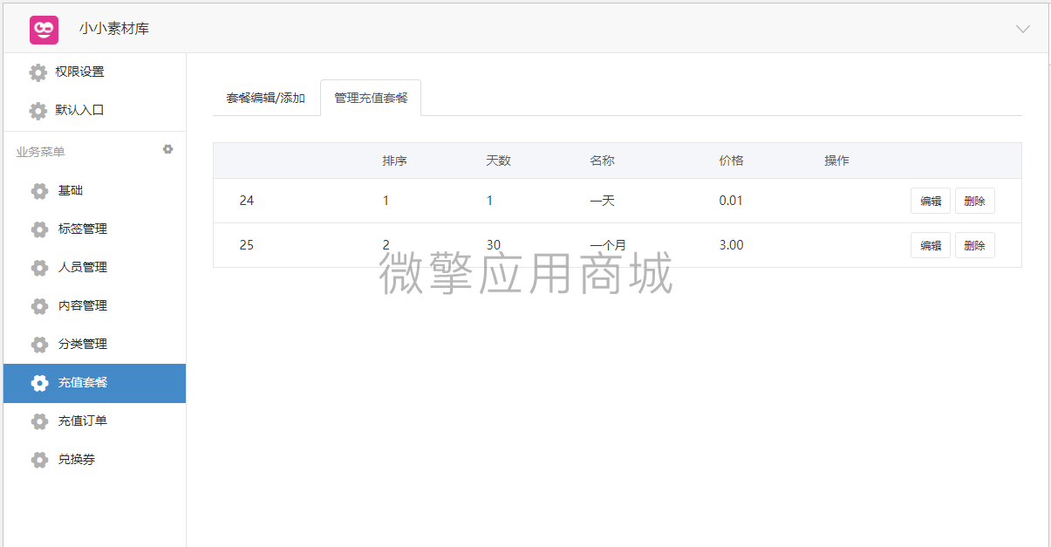Select the 管理充值套餐 tab

(371, 99)
